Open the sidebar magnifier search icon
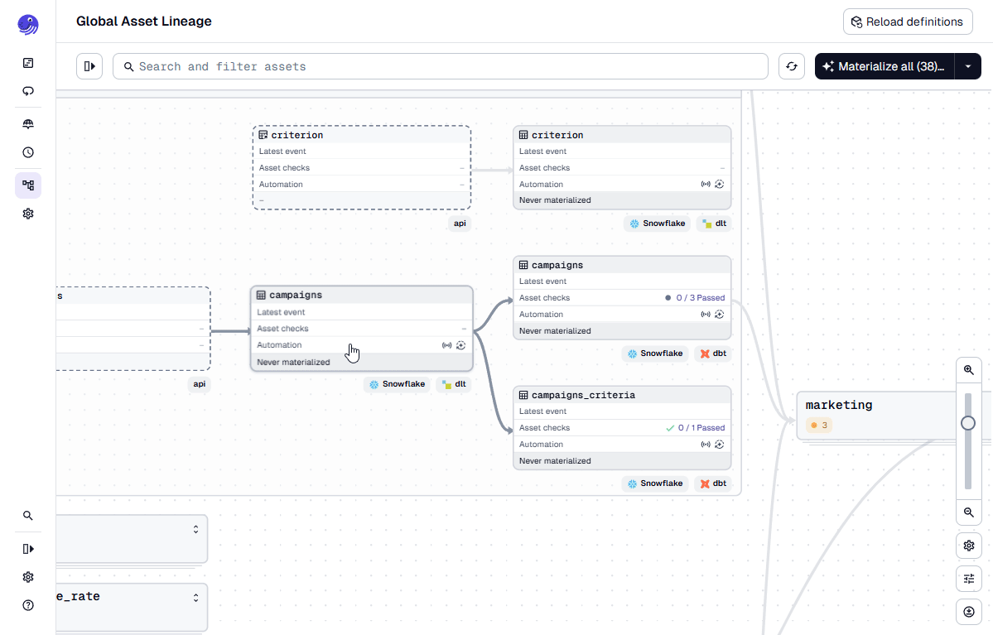This screenshot has height=635, width=993. [x=28, y=516]
